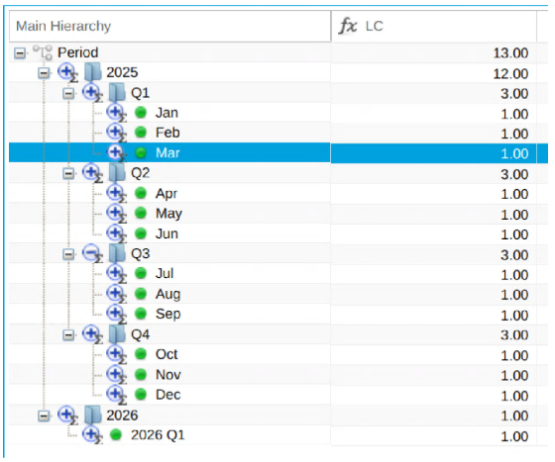555x462 pixels.
Task: Click the fx formula icon in LC header
Action: tap(348, 26)
